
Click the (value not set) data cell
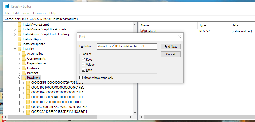coord(242,31)
